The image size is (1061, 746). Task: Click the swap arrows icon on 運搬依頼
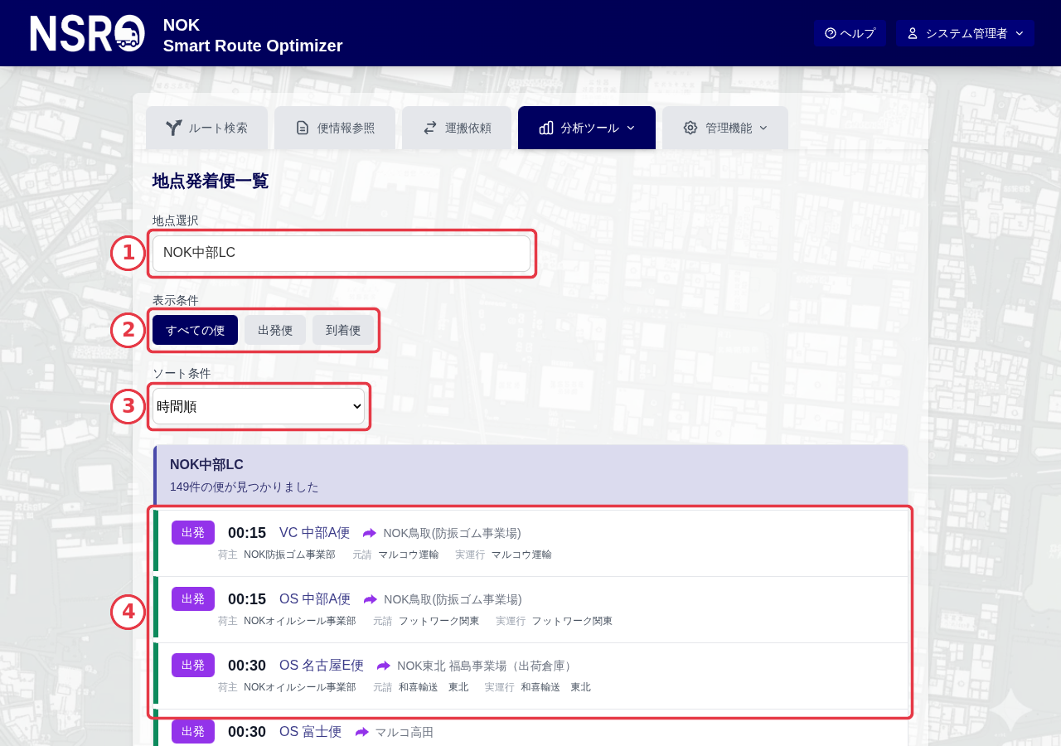(x=430, y=128)
